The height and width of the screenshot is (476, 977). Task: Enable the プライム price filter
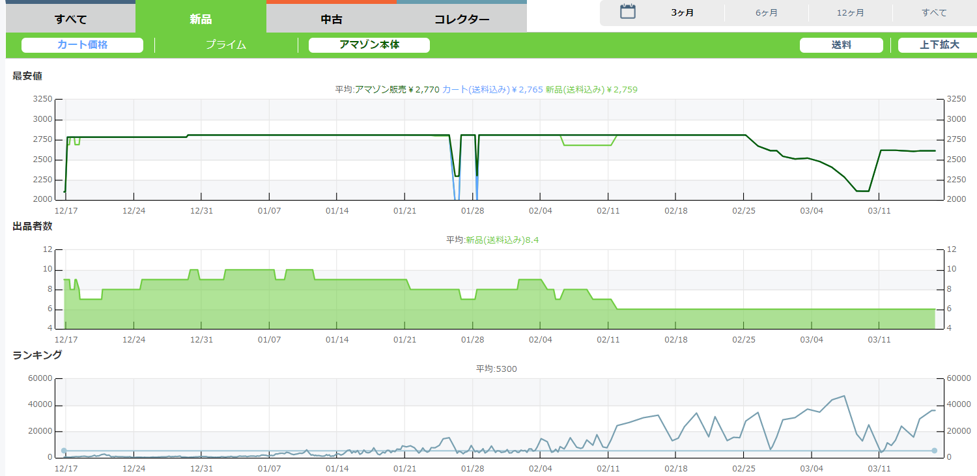click(x=226, y=45)
